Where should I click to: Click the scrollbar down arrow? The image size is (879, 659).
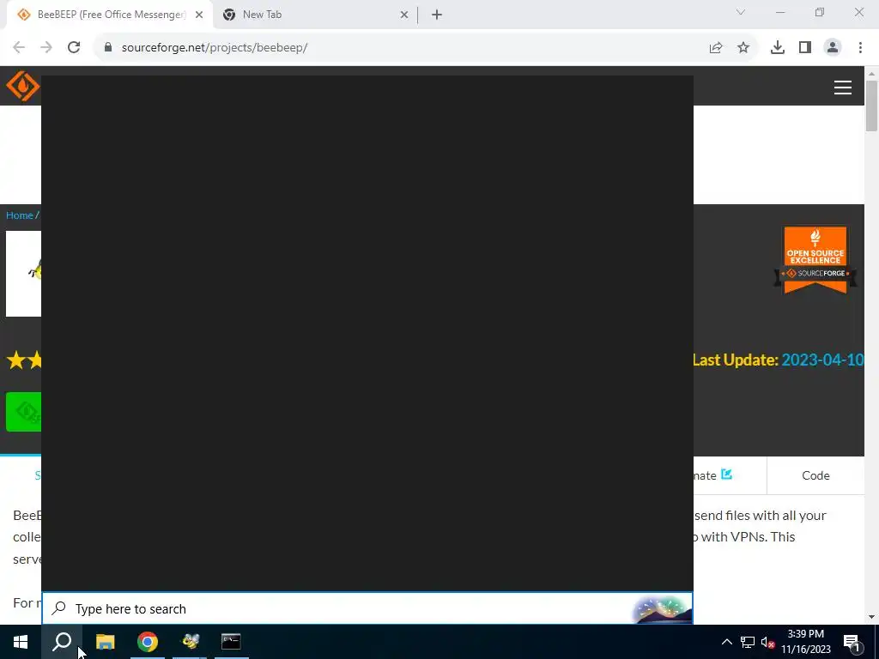click(x=871, y=617)
